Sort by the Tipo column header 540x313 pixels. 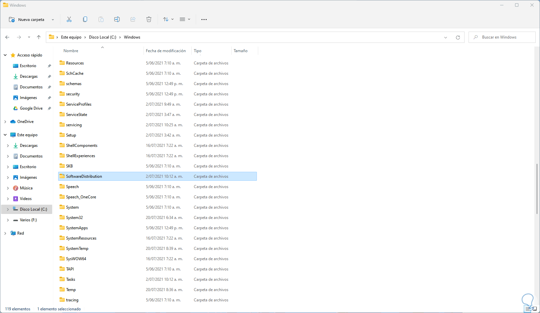pos(197,51)
